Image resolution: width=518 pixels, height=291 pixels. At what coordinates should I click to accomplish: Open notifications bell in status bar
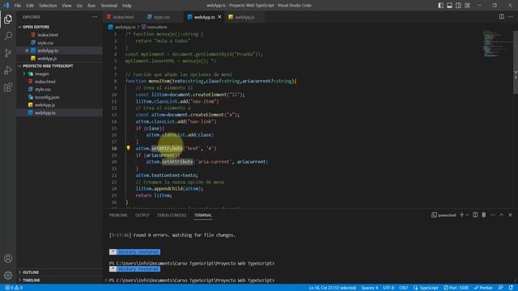click(x=511, y=288)
